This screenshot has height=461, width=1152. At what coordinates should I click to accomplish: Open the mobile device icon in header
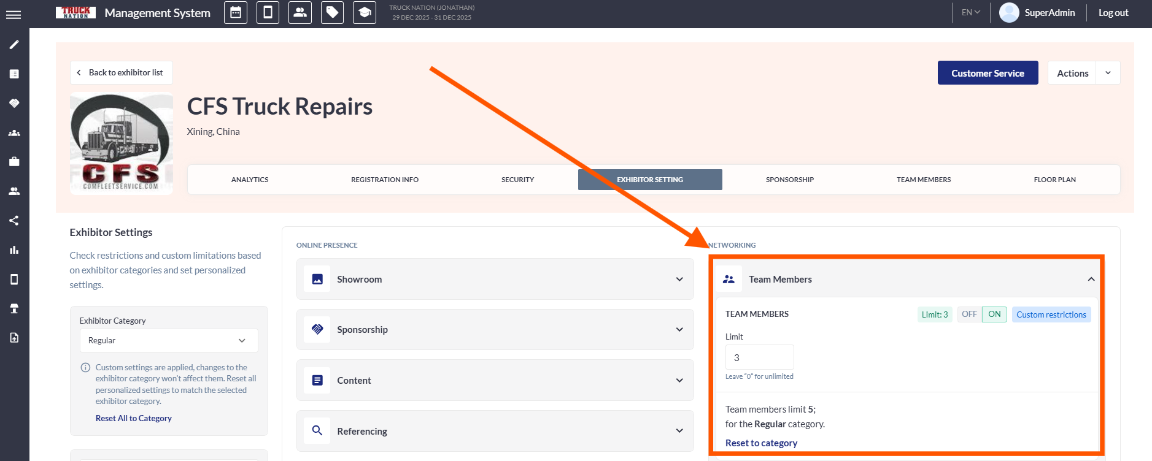[268, 13]
